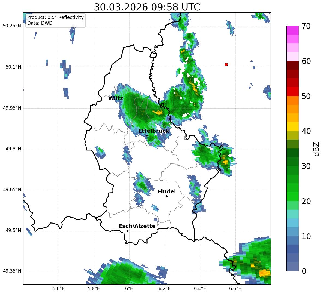The image size is (323, 294).
Task: Click the colorbar value 0
Action: click(x=304, y=271)
